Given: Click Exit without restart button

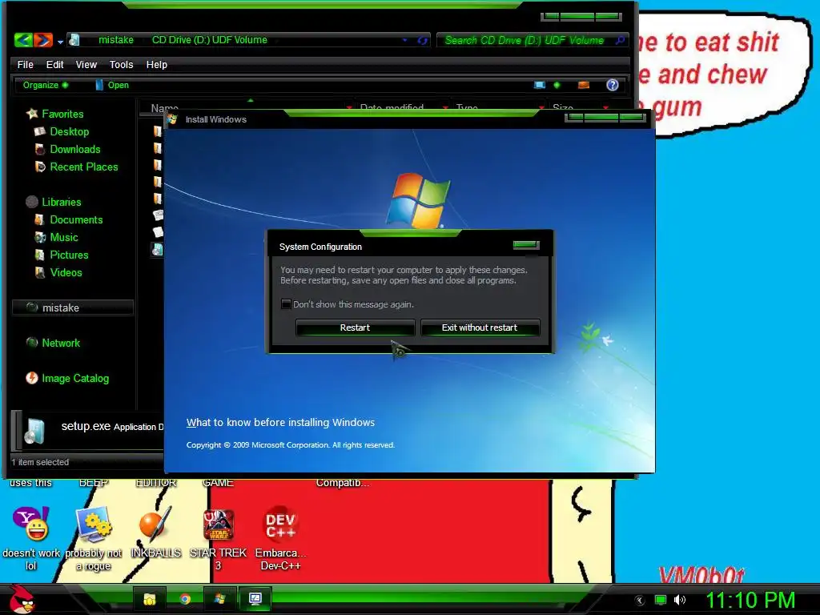Looking at the screenshot, I should (480, 328).
